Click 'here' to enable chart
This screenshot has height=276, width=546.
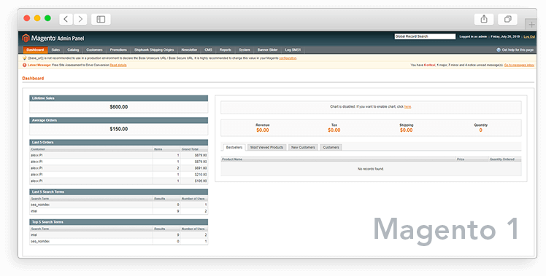408,107
